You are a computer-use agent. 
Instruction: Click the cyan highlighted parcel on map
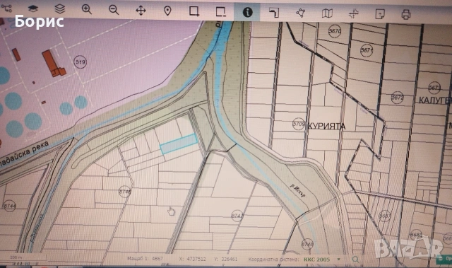click(179, 144)
